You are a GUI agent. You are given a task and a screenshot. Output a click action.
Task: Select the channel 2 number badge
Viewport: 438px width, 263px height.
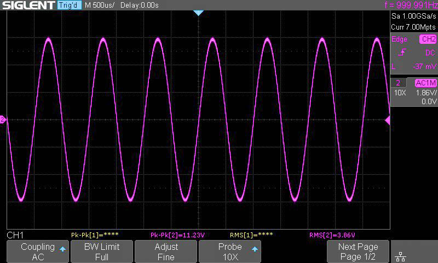click(399, 83)
